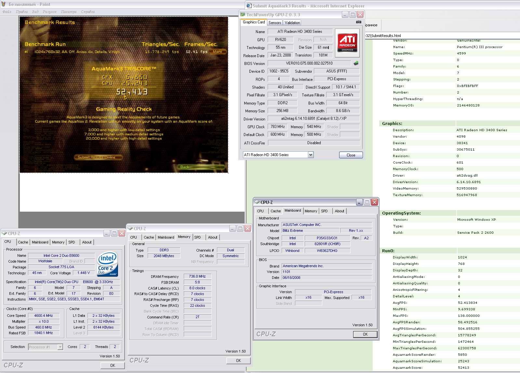Open the SPD tab in CPU-Z processor window
520x373 pixels.
(x=72, y=242)
